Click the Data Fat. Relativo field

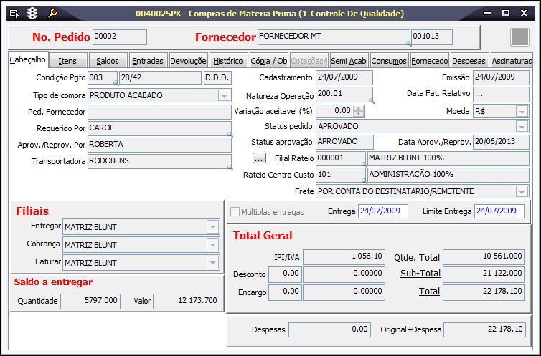[501, 94]
